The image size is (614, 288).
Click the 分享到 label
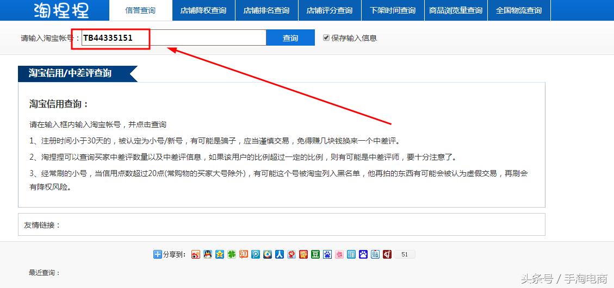point(174,254)
